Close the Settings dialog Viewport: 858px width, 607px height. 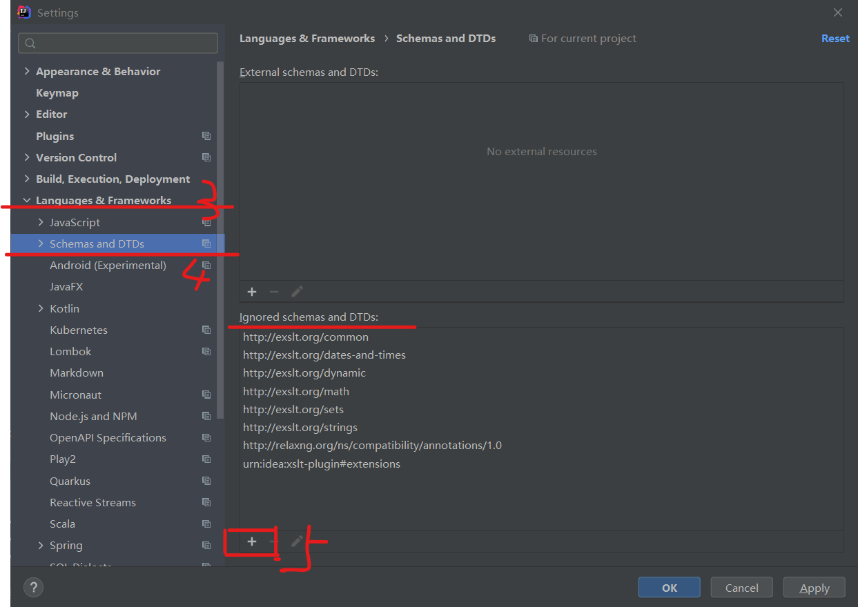click(838, 12)
